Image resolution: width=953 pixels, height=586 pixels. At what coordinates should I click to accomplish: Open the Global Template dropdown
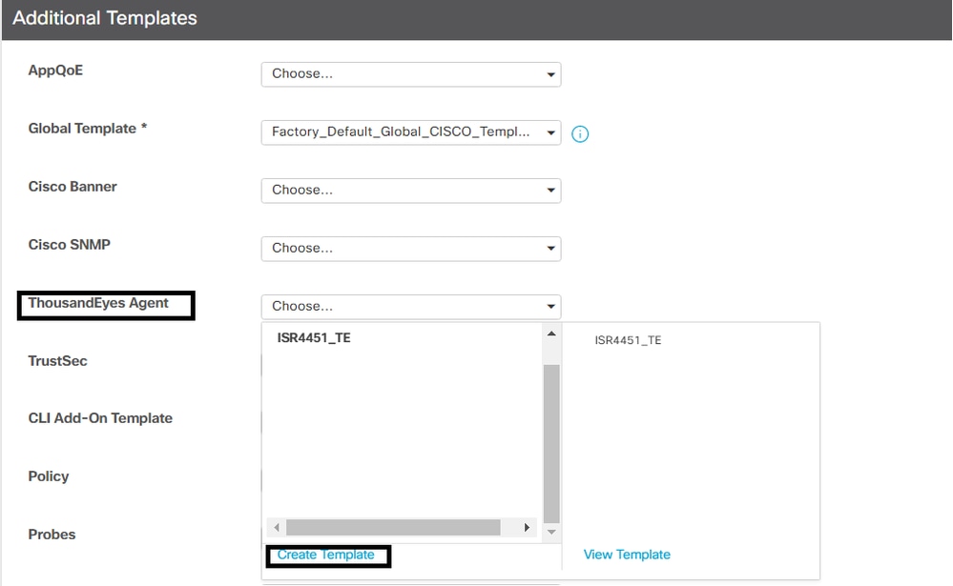pos(411,132)
